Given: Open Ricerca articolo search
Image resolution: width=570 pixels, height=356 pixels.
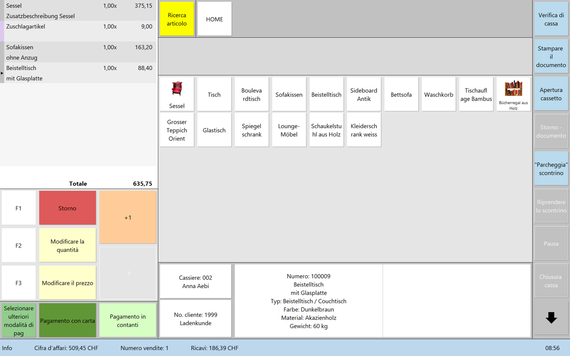Looking at the screenshot, I should click(177, 19).
